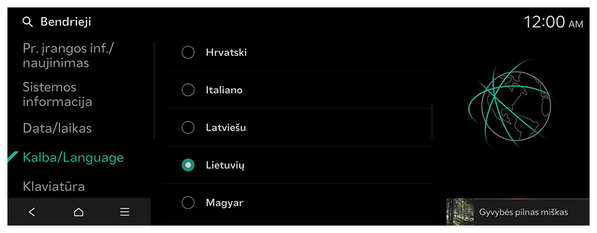Go to Data/laikas settings
This screenshot has width=597, height=233.
(x=57, y=128)
